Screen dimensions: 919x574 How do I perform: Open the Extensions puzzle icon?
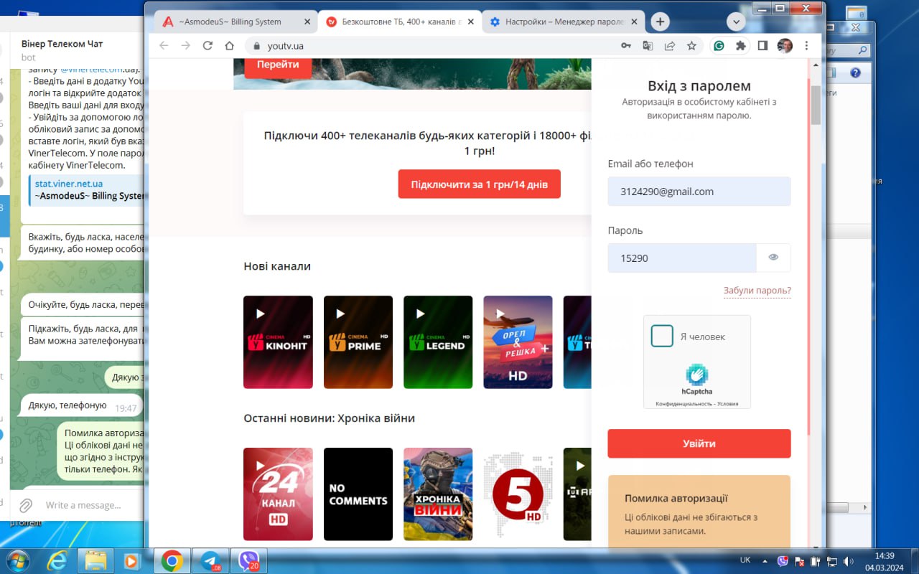click(741, 45)
